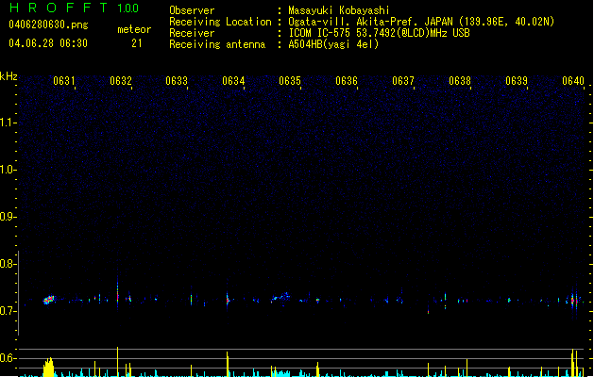This screenshot has width=594, height=377.
Task: Click the yellow power peak under 0634
Action: click(x=228, y=364)
